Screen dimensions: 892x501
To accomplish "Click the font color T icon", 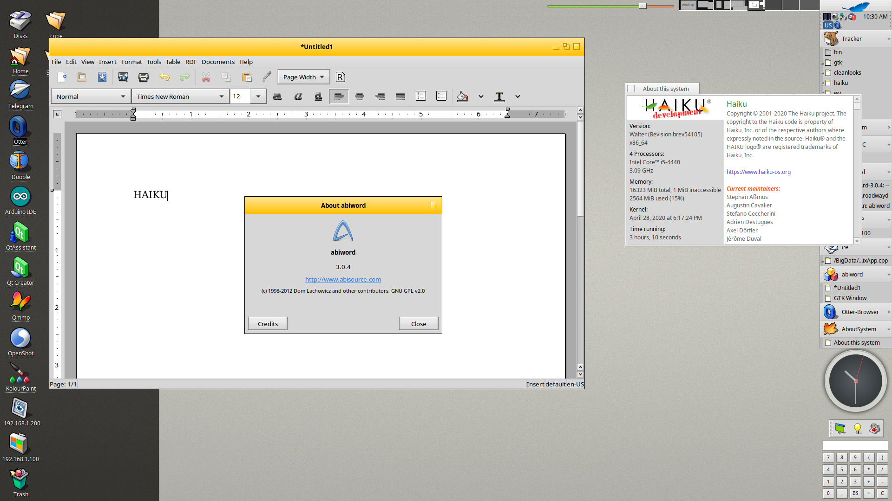I will point(499,96).
